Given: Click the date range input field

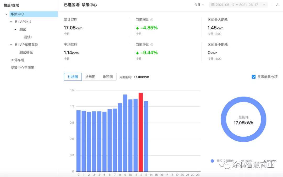Looking at the screenshot, I should point(238,5).
